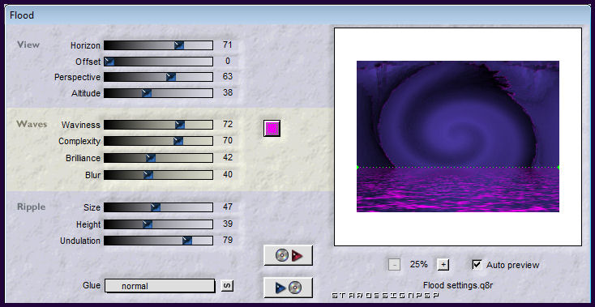
Task: Click the Undulation slider knob
Action: point(187,241)
